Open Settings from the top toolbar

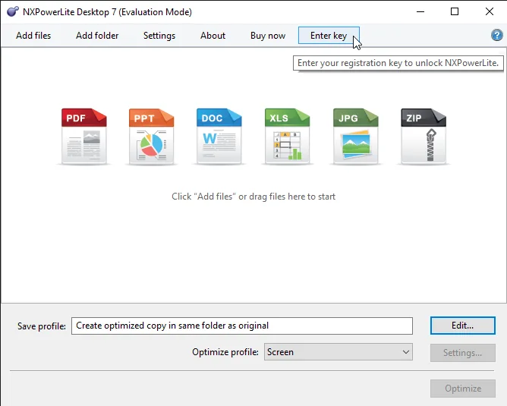[x=159, y=36]
